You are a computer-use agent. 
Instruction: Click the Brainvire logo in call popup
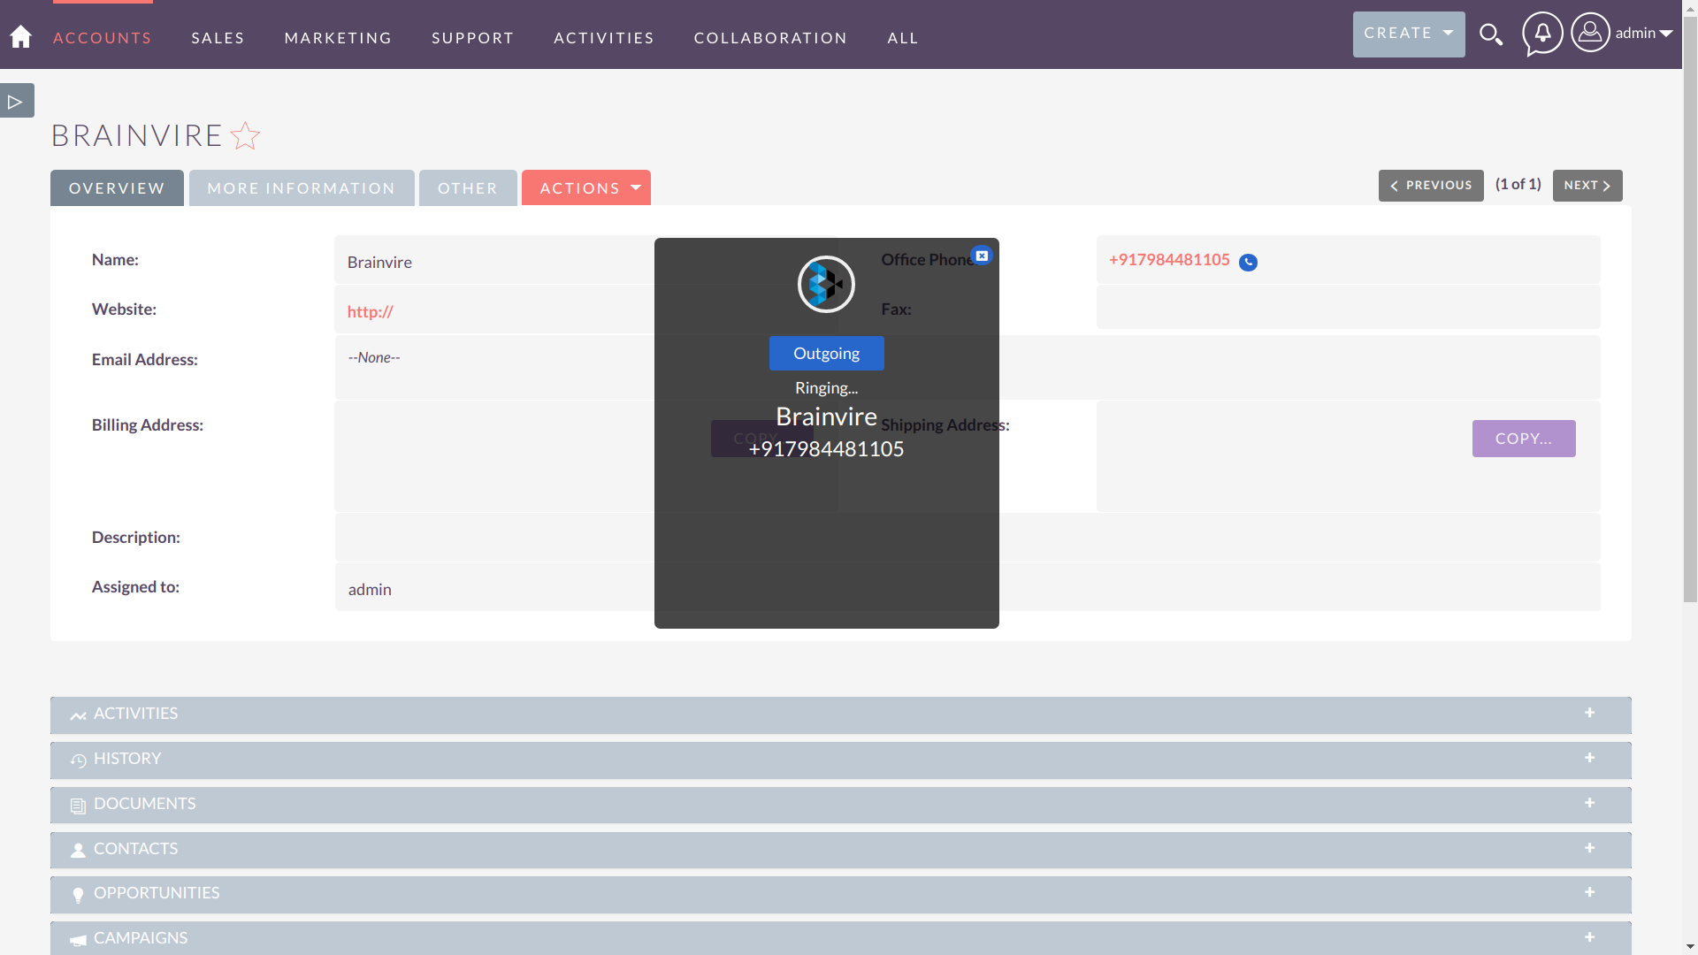[x=826, y=284]
